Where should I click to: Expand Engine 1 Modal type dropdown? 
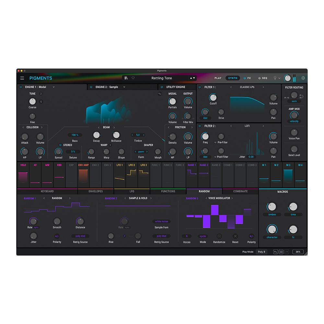click(x=54, y=87)
